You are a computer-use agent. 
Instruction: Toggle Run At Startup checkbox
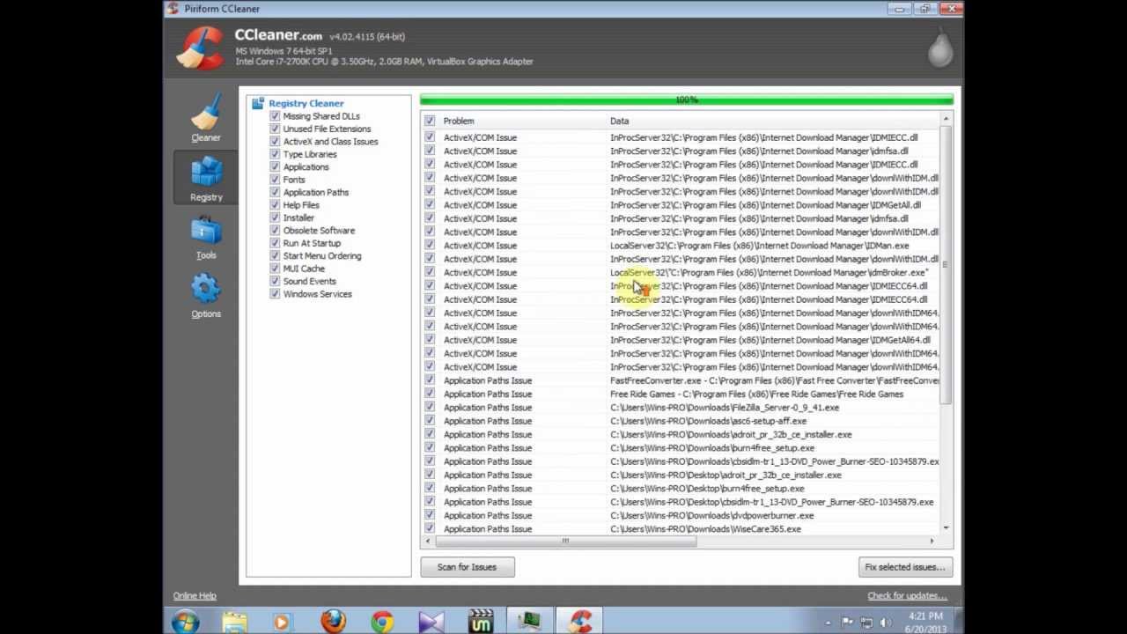pyautogui.click(x=275, y=243)
